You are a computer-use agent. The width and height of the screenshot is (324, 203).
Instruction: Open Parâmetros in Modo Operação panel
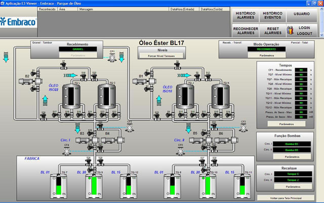[x=267, y=55]
